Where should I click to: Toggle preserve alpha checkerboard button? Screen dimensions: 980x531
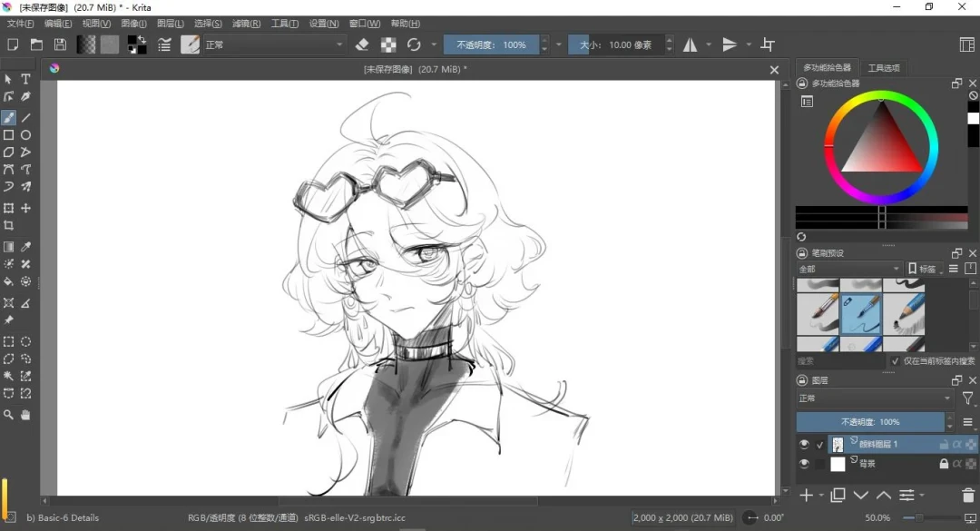click(388, 44)
